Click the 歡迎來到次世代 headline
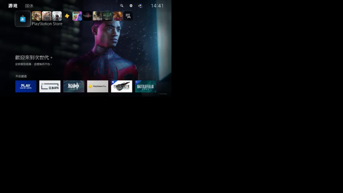The image size is (343, 193). click(34, 57)
